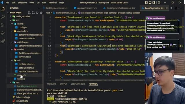Screen dimensions: 185x104
Task: Switch to bankPaymentValidation.test.ts editor tab
Action: (119, 8)
